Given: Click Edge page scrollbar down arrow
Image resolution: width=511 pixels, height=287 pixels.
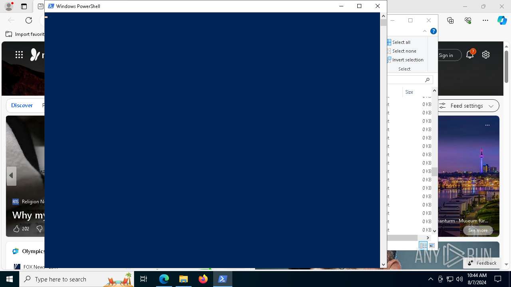Looking at the screenshot, I should 507,264.
